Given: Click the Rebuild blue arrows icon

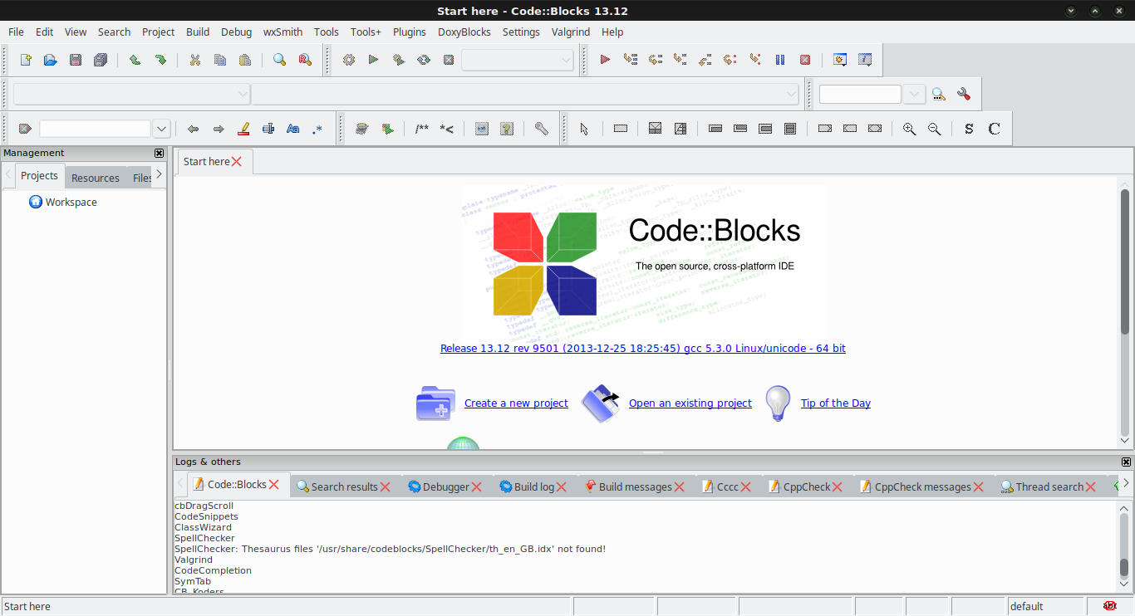Looking at the screenshot, I should point(424,60).
